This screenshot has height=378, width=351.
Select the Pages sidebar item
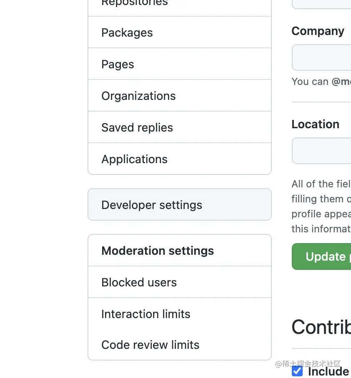(x=118, y=64)
